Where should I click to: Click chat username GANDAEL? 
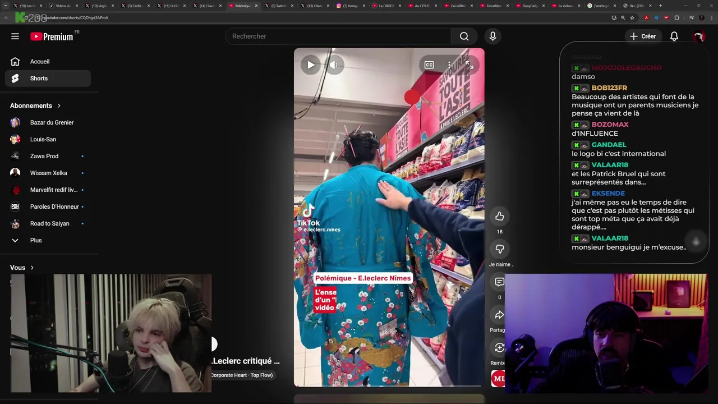609,145
